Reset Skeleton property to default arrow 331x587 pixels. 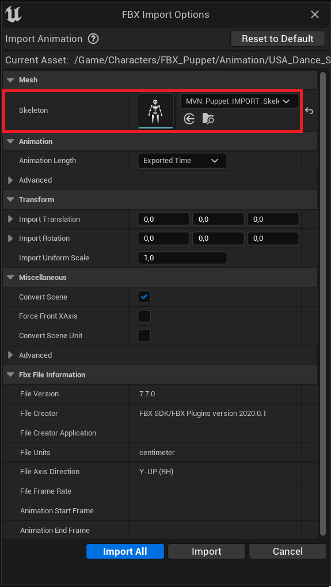pyautogui.click(x=309, y=111)
